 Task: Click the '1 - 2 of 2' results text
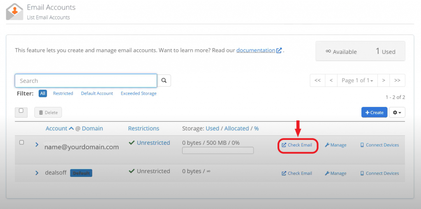pyautogui.click(x=395, y=97)
